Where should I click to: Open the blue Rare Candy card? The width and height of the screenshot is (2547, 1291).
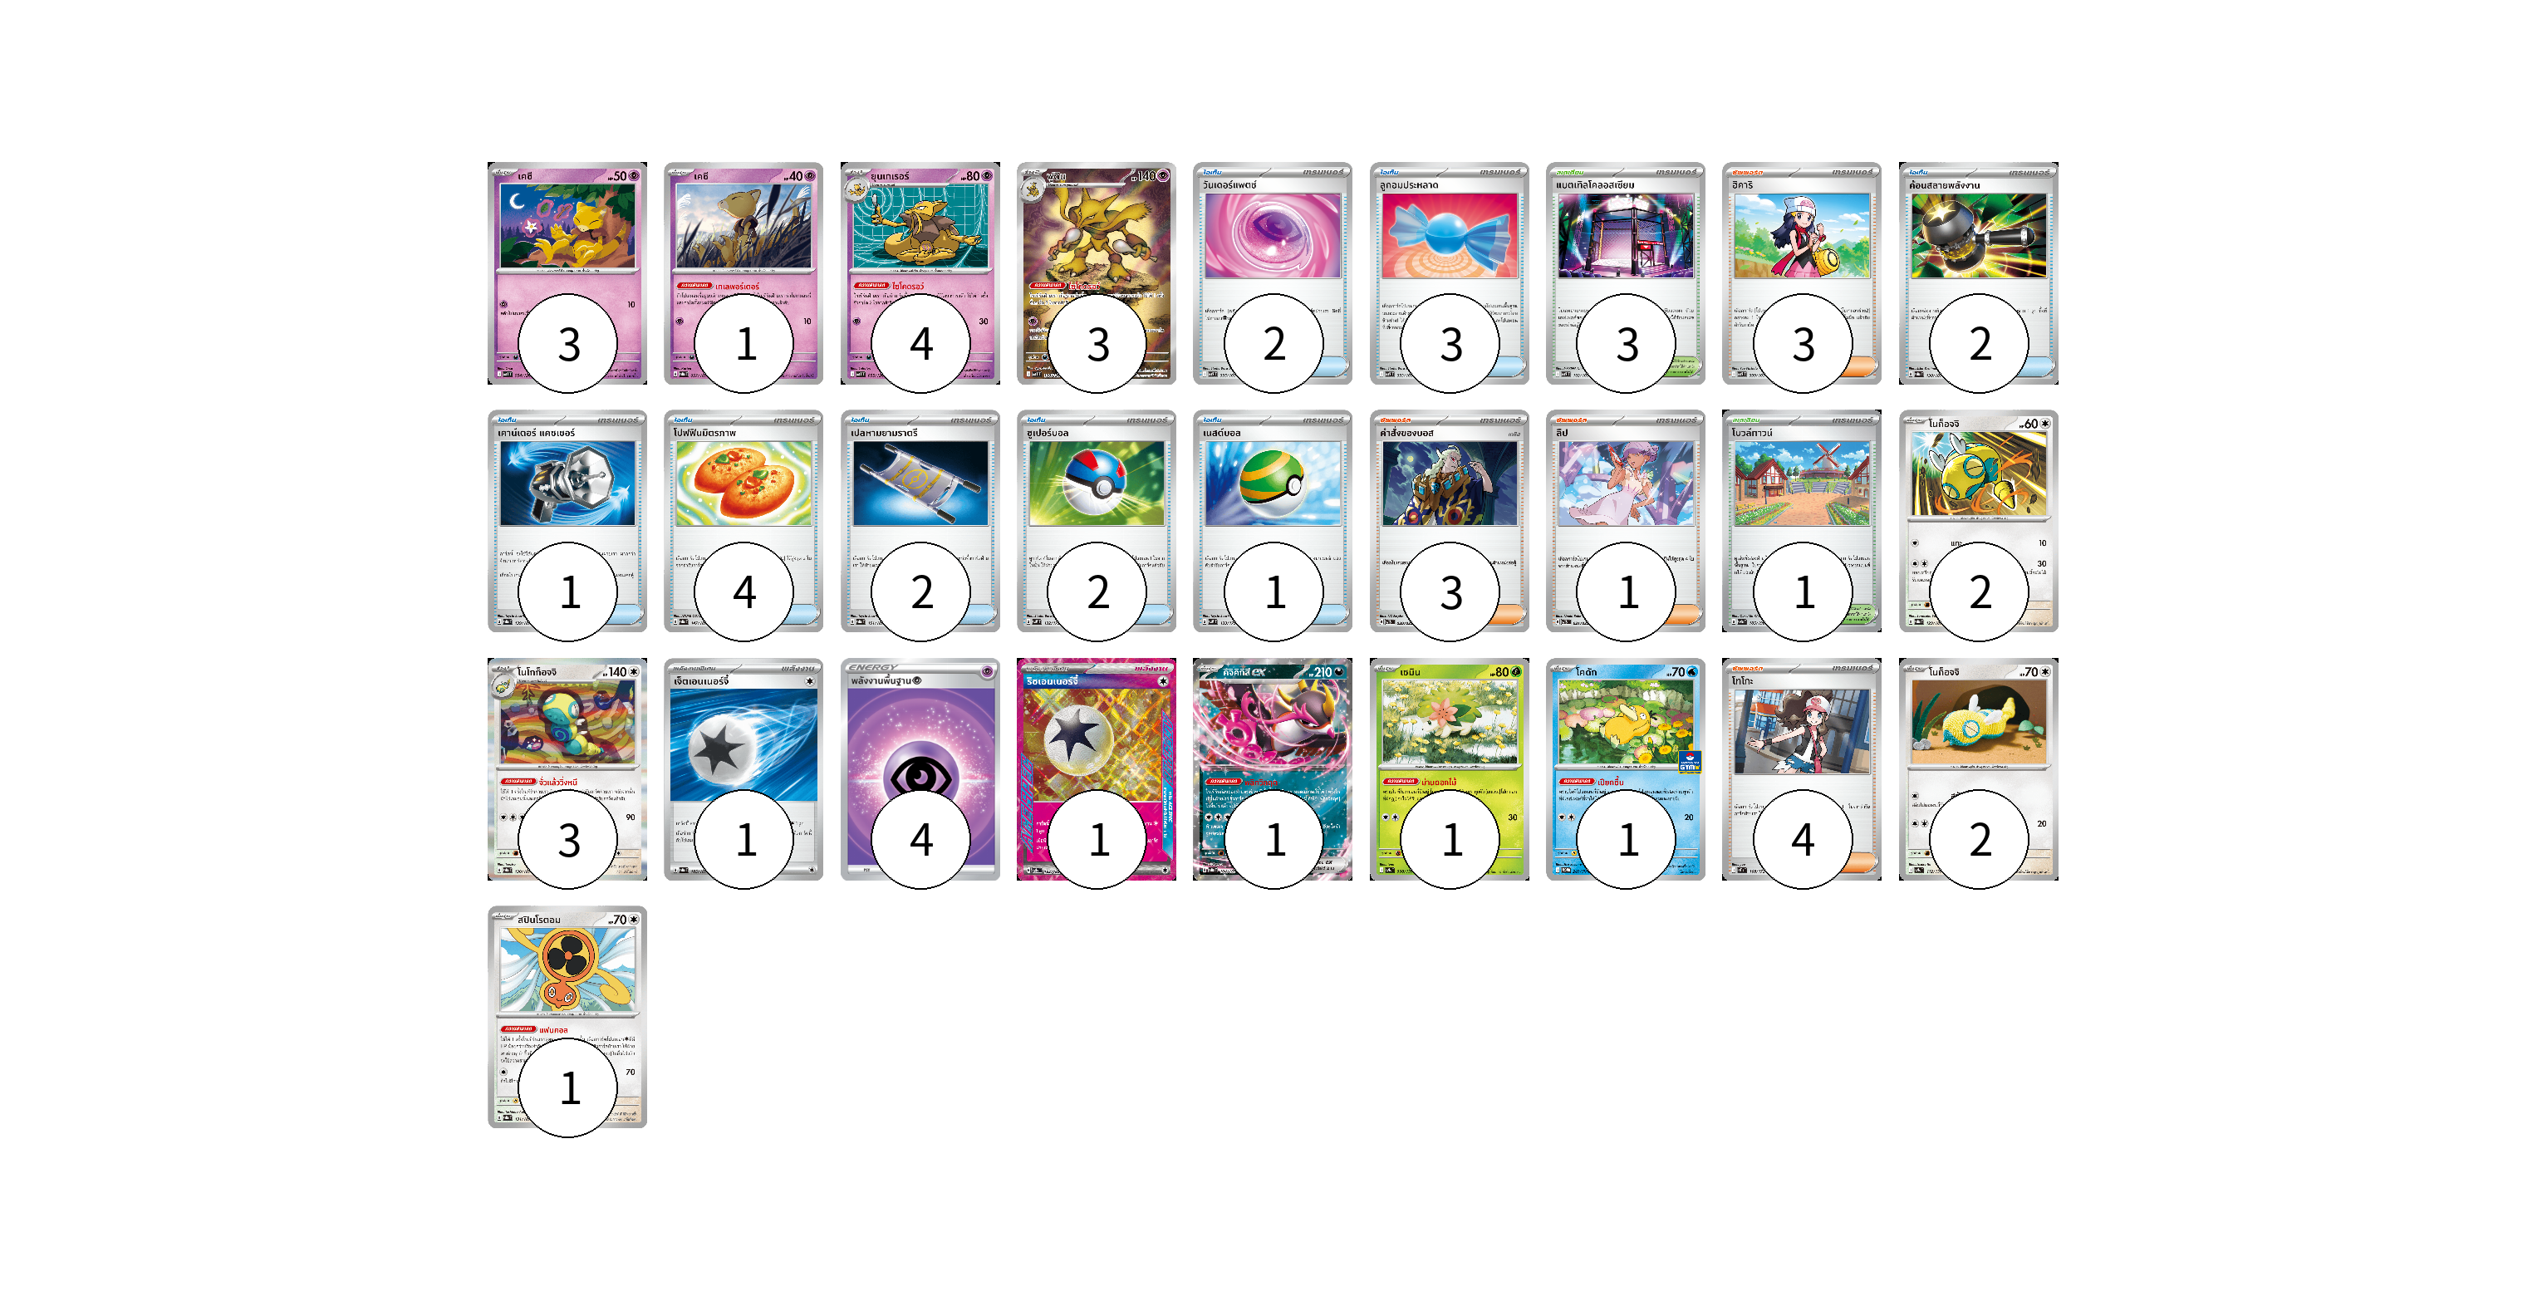click(x=1449, y=272)
